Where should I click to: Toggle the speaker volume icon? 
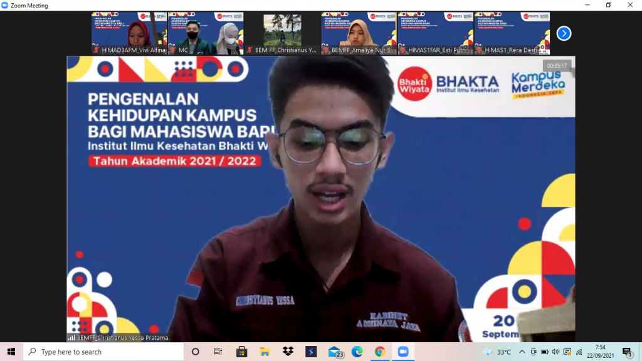pos(555,352)
